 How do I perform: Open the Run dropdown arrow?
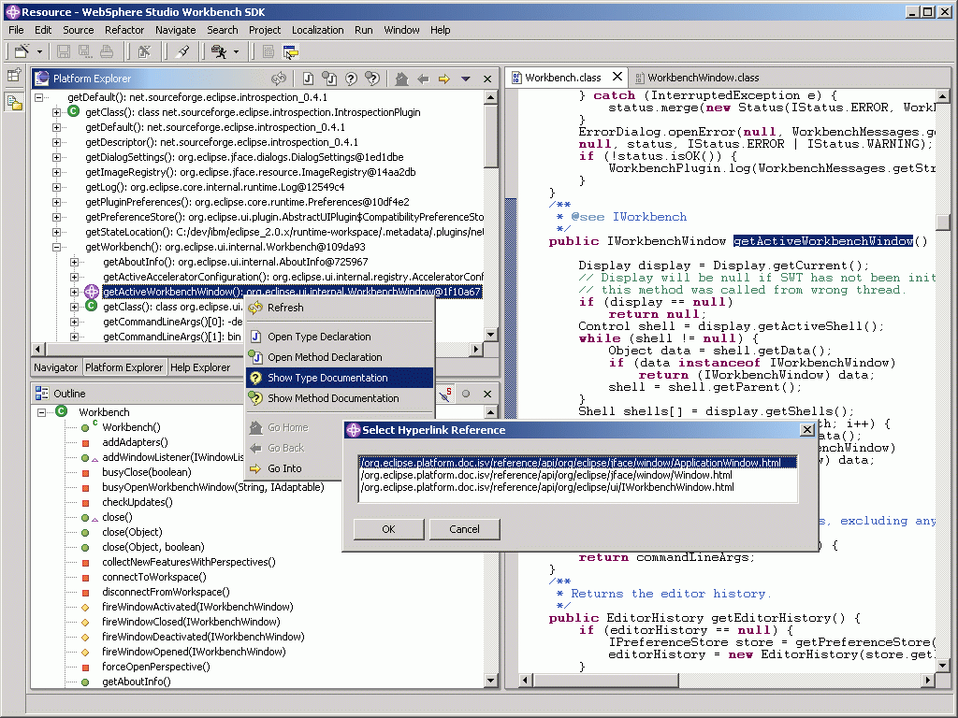coord(237,52)
